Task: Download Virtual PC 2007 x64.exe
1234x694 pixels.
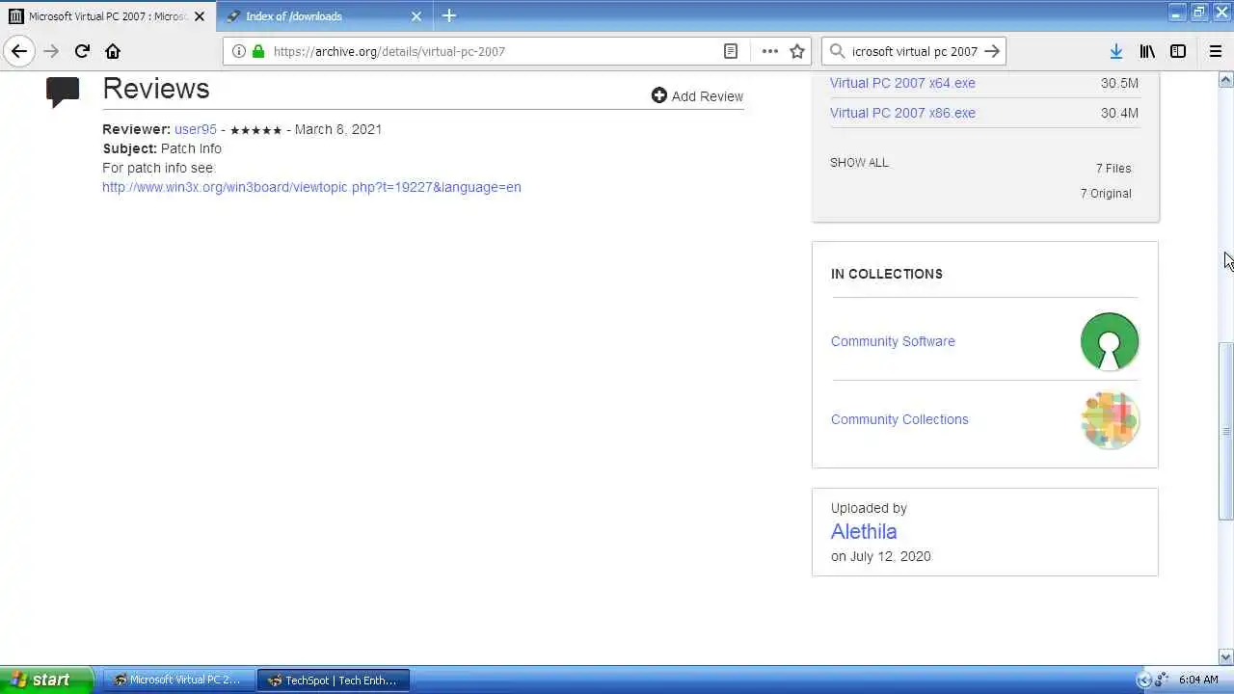Action: click(x=902, y=83)
